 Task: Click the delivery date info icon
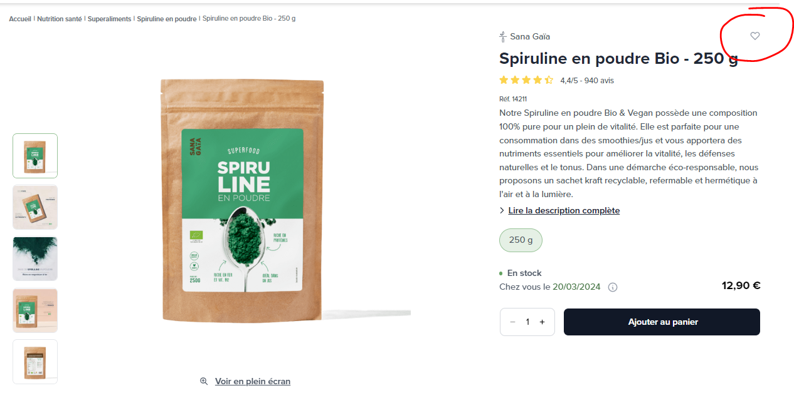613,287
